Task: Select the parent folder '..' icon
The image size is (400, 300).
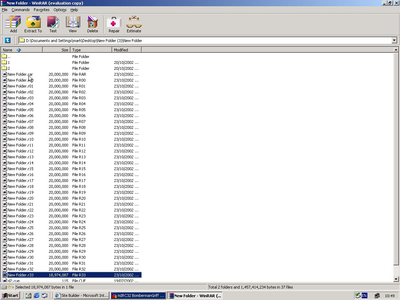Action: pyautogui.click(x=4, y=56)
